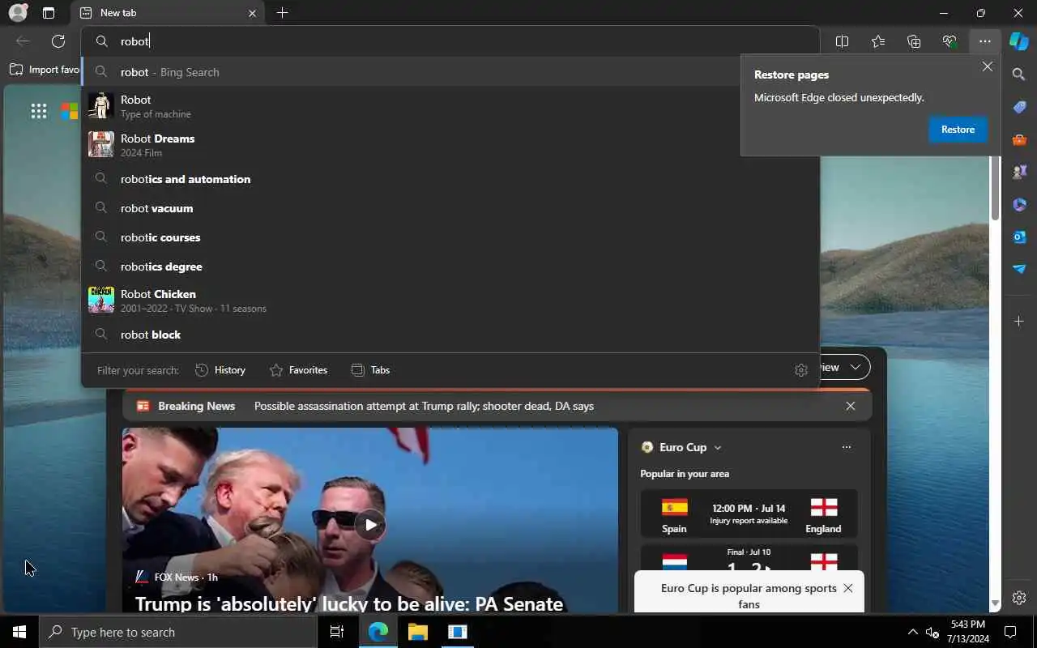Open the Breaking News headline link

tap(424, 406)
